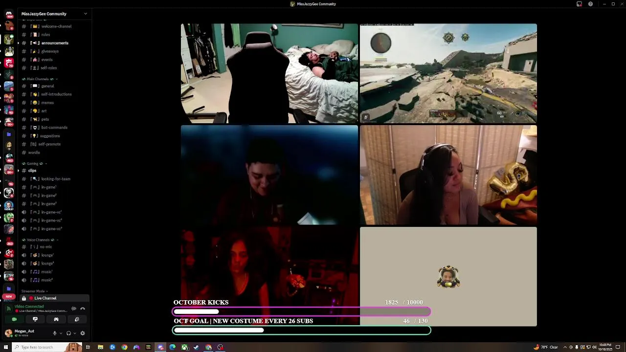Click the Video Connected connection status icon
This screenshot has height=352, width=626.
8,308
